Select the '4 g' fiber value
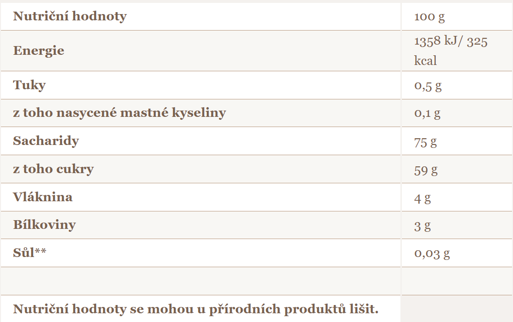This screenshot has width=513, height=322. coord(422,198)
